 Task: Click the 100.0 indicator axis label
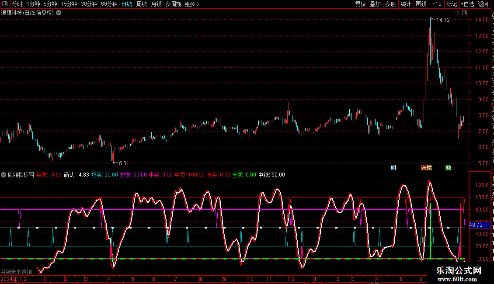tap(482, 197)
